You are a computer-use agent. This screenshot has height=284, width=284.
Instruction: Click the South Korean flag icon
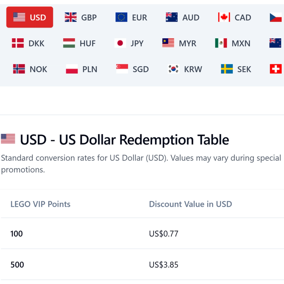click(x=174, y=69)
